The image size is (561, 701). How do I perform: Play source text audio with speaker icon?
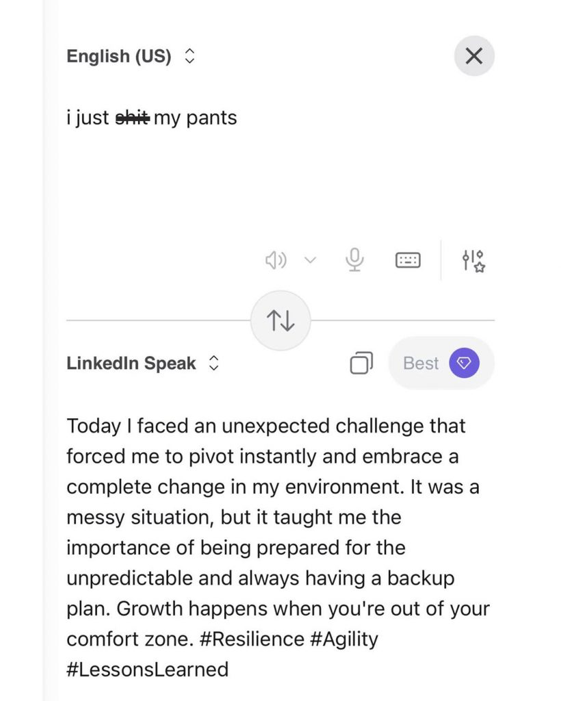(x=275, y=260)
